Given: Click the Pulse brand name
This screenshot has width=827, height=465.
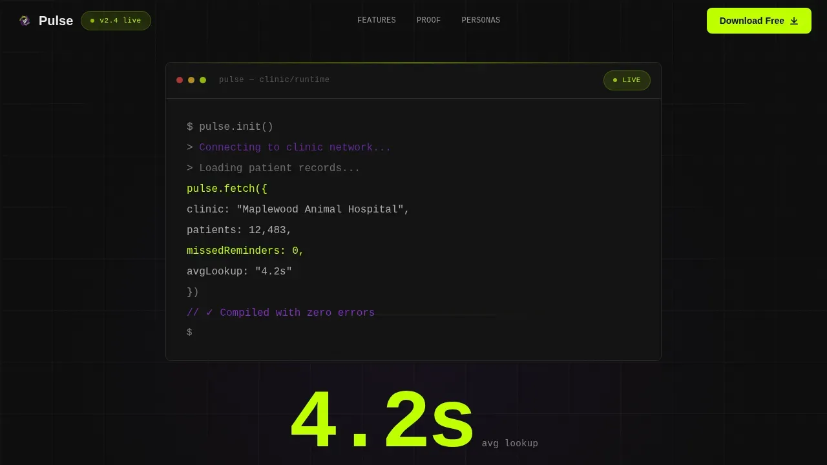Looking at the screenshot, I should click(x=56, y=21).
